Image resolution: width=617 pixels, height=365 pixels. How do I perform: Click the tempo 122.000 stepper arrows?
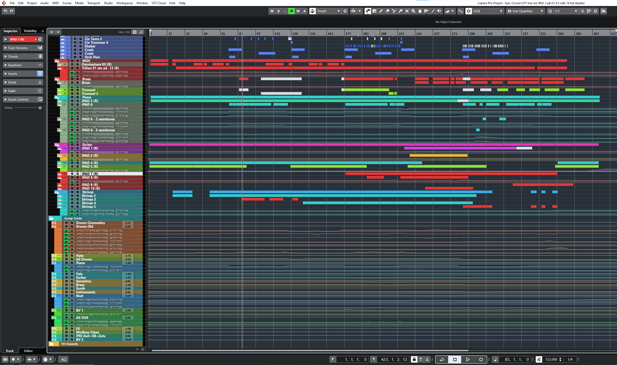560,360
